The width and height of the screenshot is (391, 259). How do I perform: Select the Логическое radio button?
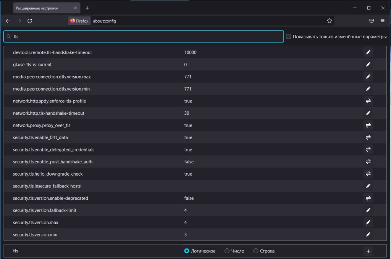pos(186,251)
